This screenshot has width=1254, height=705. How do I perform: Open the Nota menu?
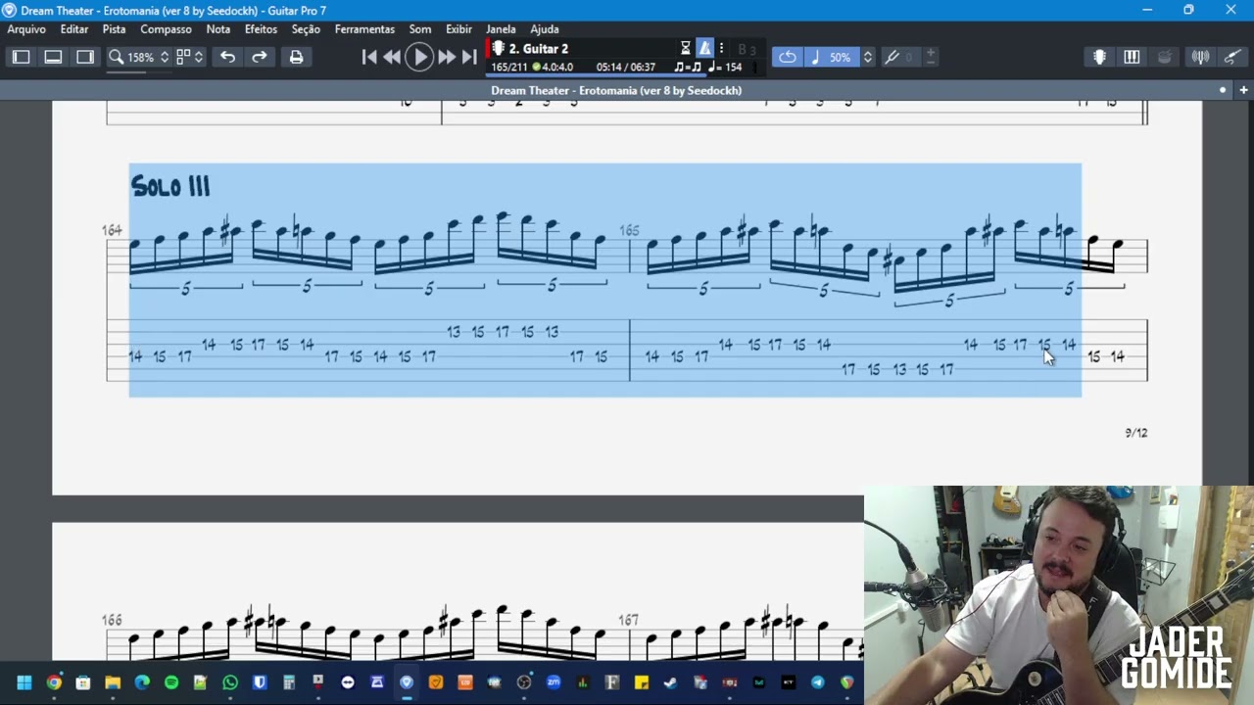[218, 29]
